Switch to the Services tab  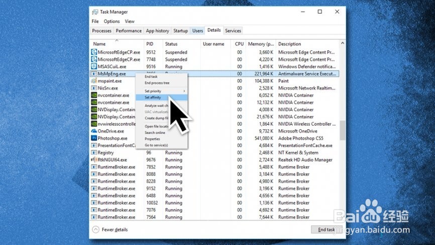[233, 31]
